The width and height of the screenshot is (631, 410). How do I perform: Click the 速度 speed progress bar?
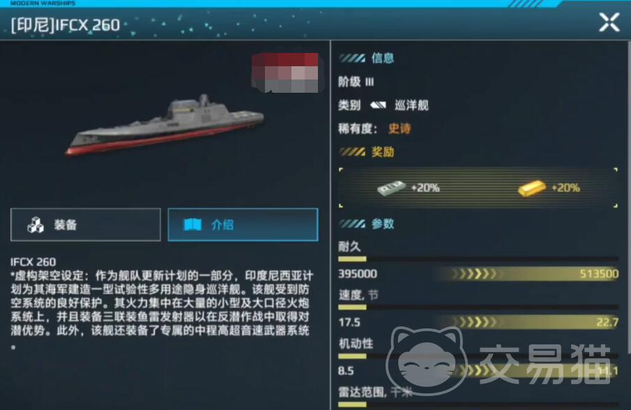478,307
